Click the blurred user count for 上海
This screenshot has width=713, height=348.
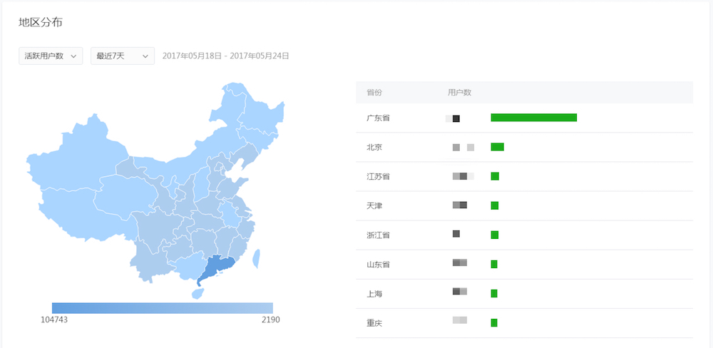pos(460,291)
